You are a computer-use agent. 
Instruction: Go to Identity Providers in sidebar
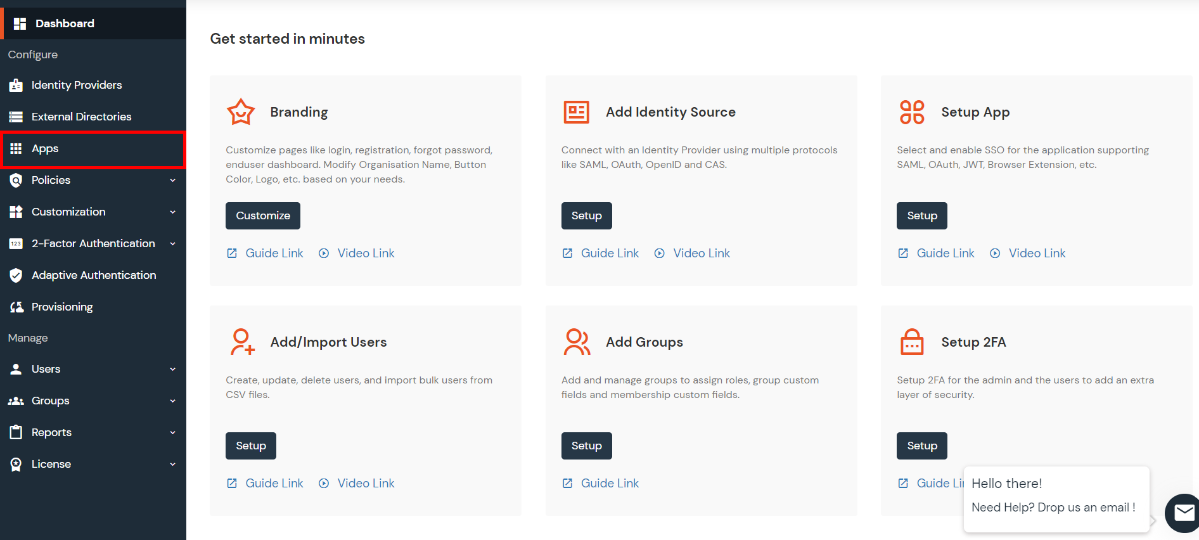point(76,85)
